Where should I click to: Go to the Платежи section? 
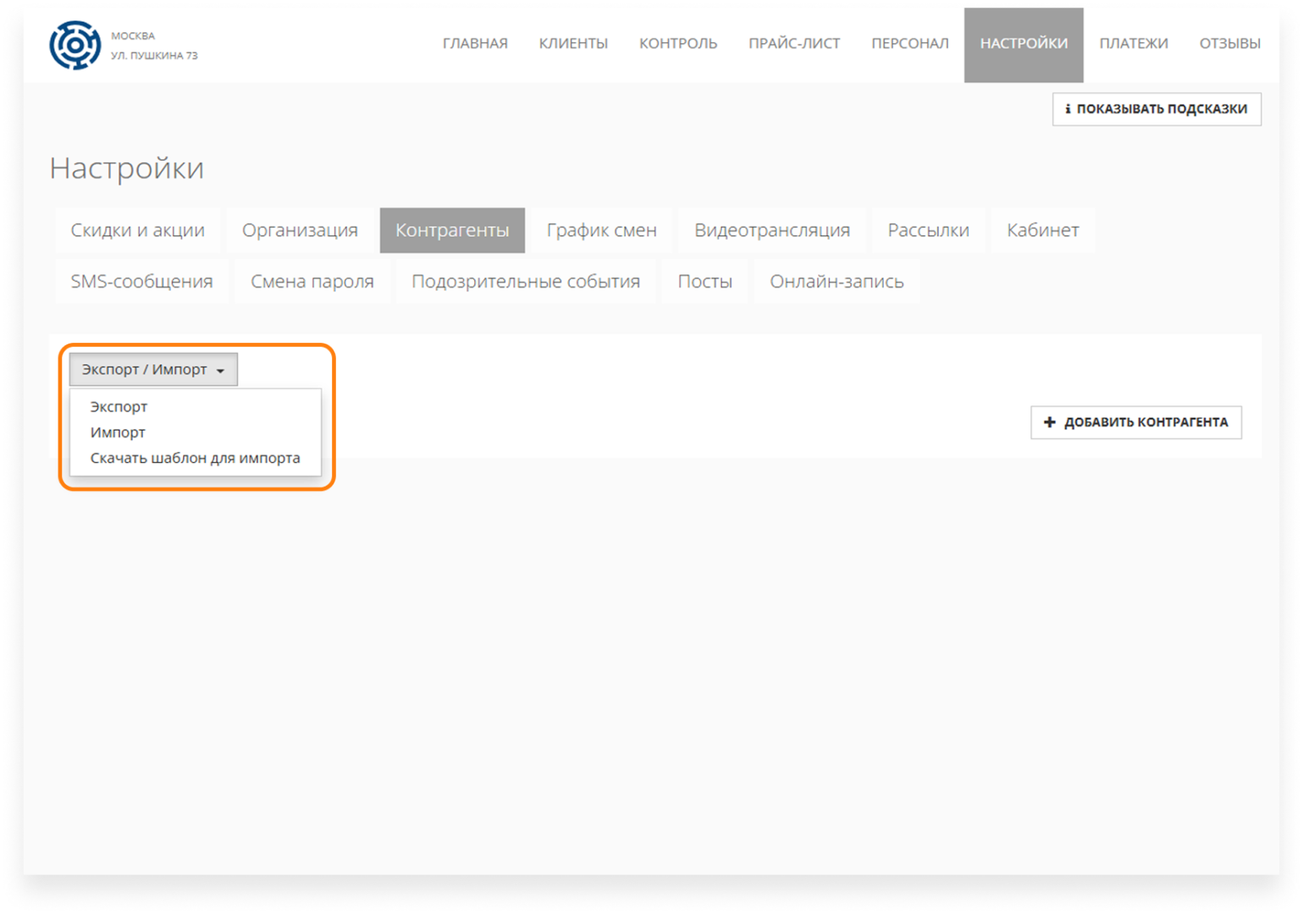click(x=1133, y=43)
